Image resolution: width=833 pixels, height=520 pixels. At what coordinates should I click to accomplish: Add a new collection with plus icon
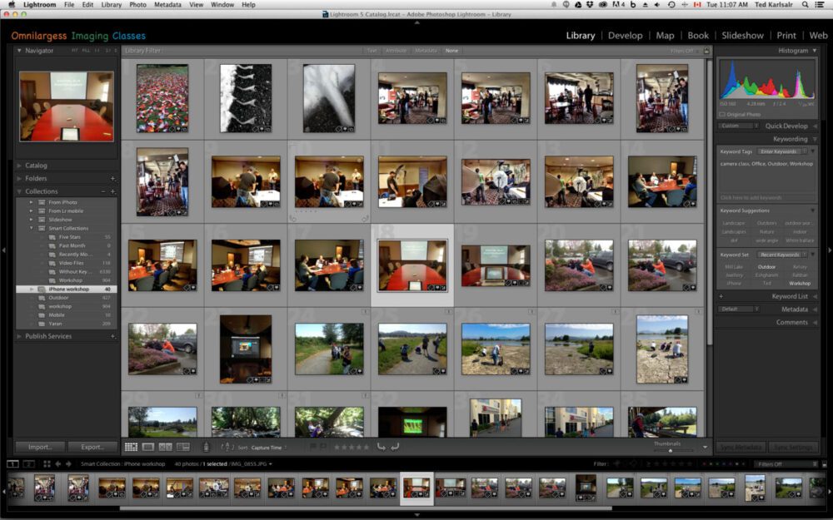[x=113, y=191]
